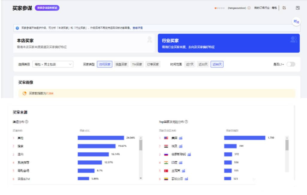Click the country list scrollbar thumb
The height and width of the screenshot is (195, 307).
pos(287,145)
